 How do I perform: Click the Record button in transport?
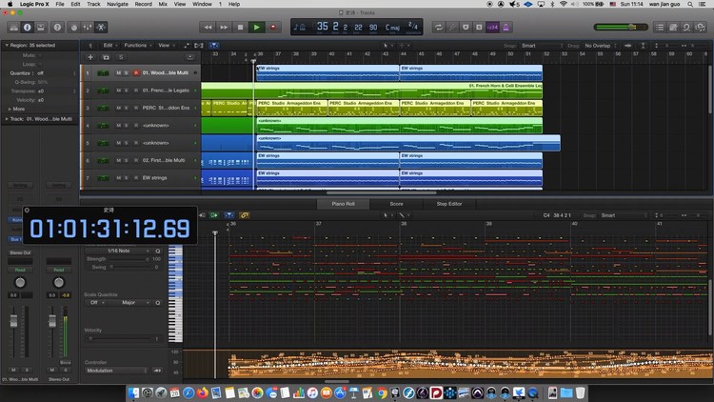(x=273, y=27)
